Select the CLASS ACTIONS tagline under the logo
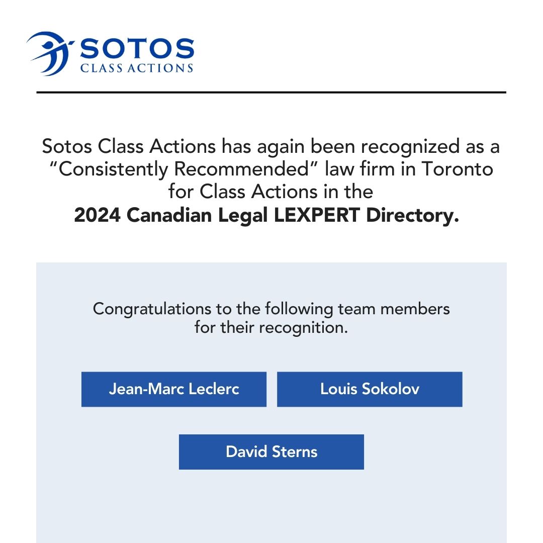Viewport: 543px width, 543px height. (x=137, y=68)
